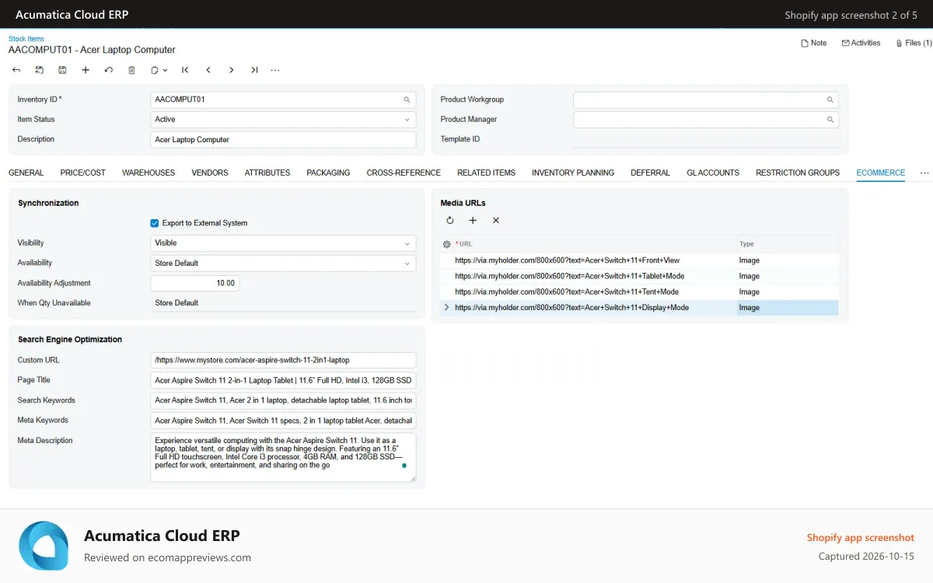Open the RESTRICTION GROUPS tab

pyautogui.click(x=798, y=173)
